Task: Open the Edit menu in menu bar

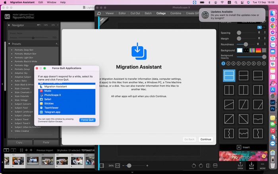Action: coord(41,2)
